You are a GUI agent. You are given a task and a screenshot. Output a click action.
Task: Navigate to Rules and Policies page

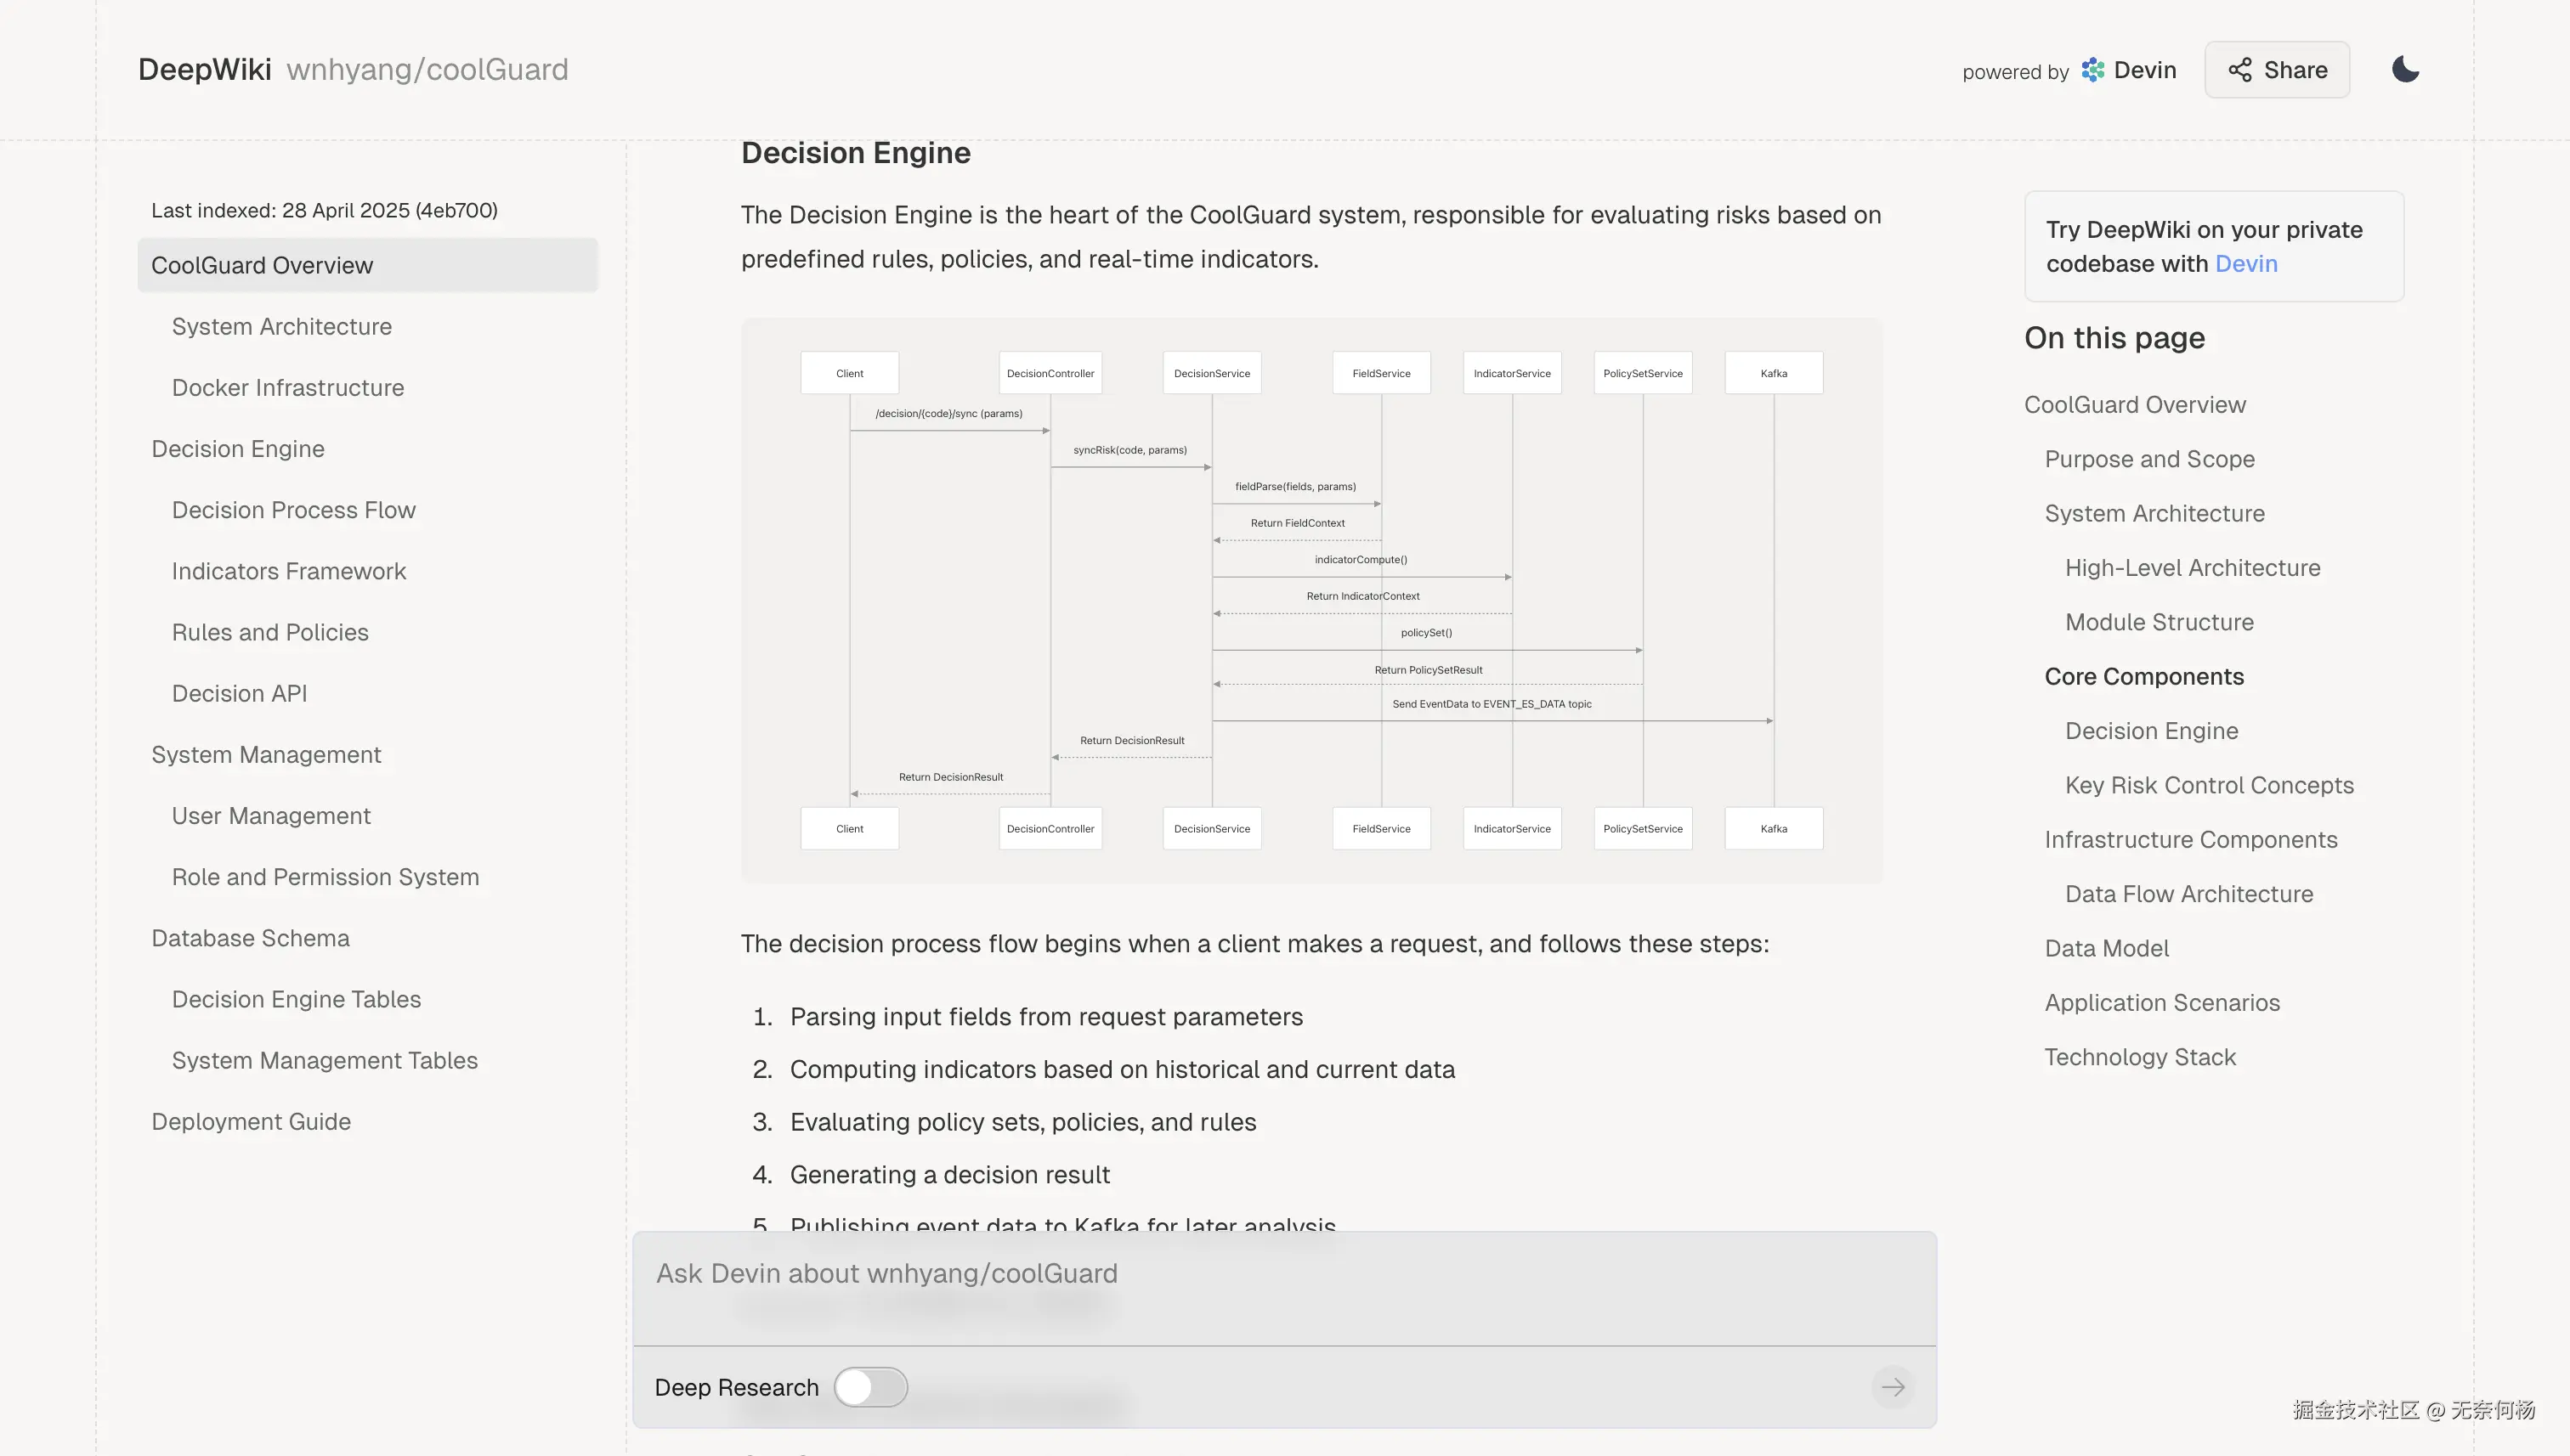point(270,632)
